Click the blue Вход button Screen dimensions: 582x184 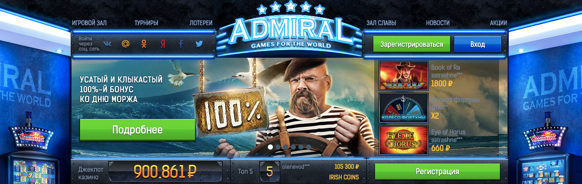tap(477, 44)
